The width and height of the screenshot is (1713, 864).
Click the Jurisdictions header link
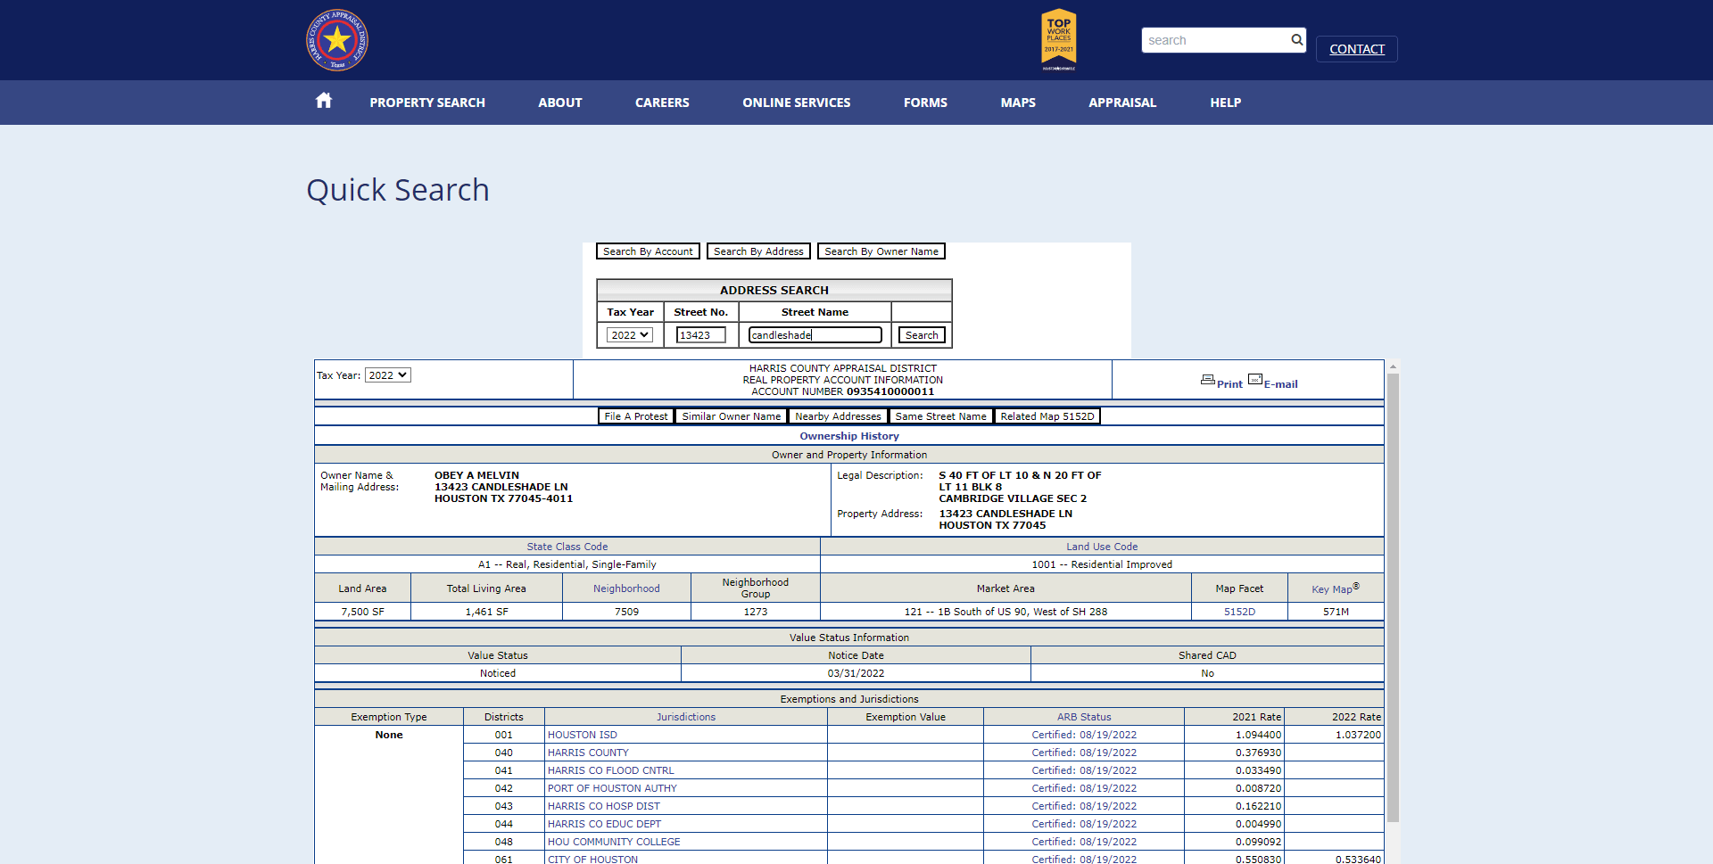click(686, 717)
